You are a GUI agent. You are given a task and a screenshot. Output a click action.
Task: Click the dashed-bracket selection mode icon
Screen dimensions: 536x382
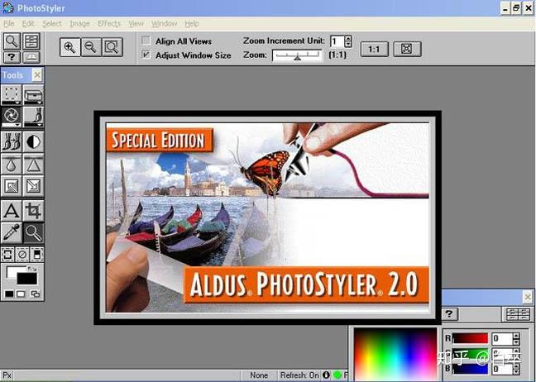pyautogui.click(x=7, y=255)
